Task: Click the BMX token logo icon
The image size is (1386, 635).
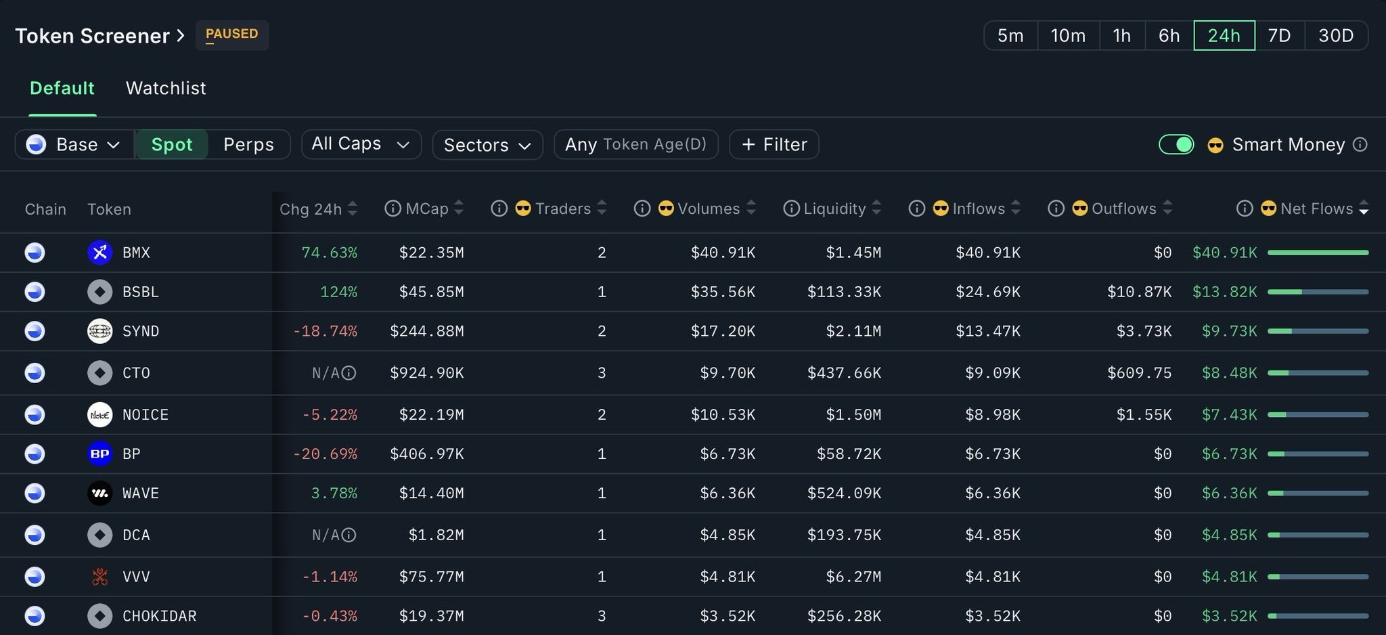Action: click(x=99, y=253)
